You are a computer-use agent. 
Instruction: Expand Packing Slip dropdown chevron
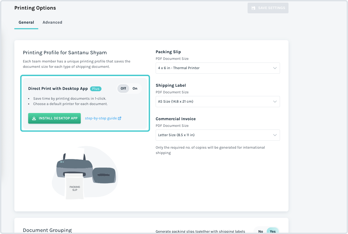click(275, 68)
